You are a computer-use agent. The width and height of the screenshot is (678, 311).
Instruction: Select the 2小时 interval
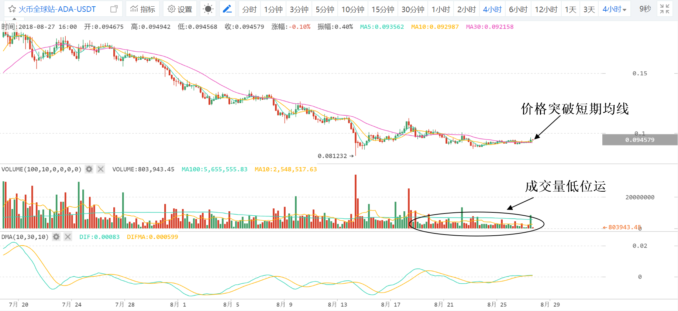(x=467, y=9)
